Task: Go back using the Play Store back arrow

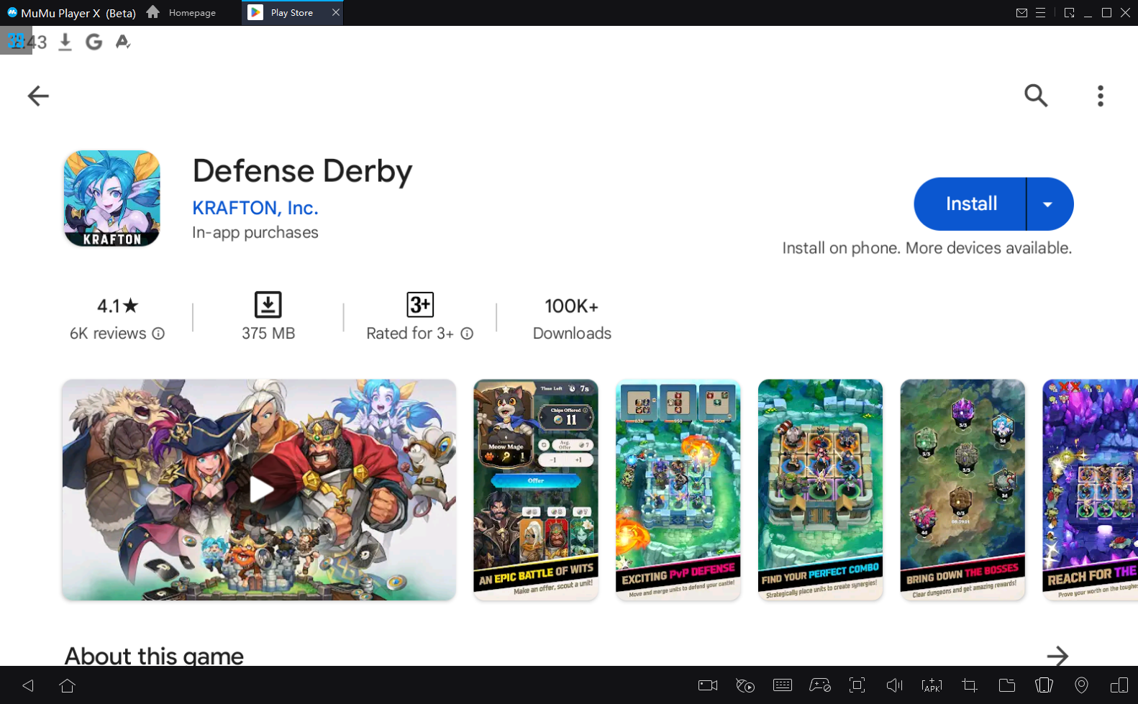Action: point(38,96)
